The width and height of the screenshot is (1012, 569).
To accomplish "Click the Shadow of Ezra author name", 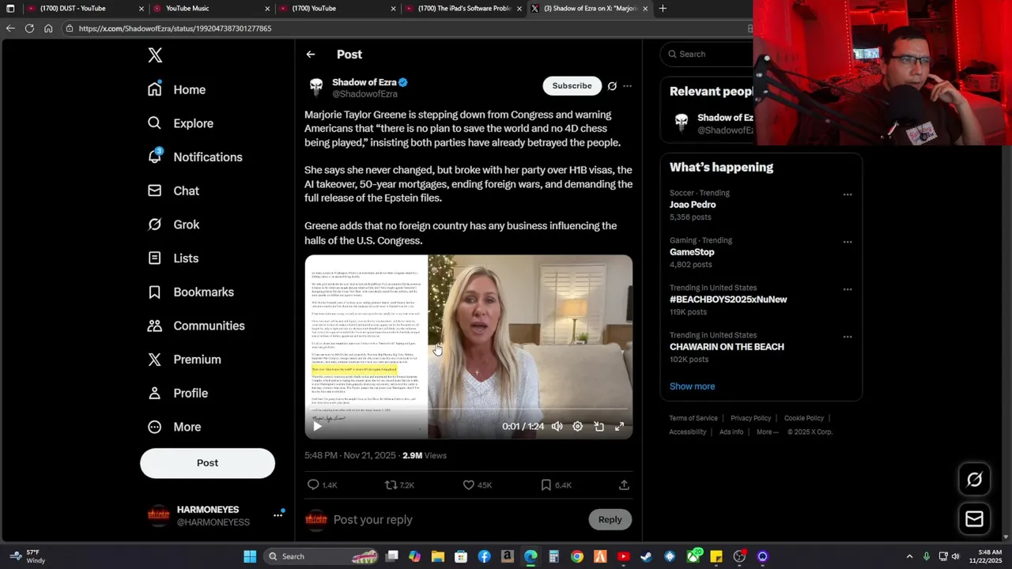I will (x=364, y=82).
